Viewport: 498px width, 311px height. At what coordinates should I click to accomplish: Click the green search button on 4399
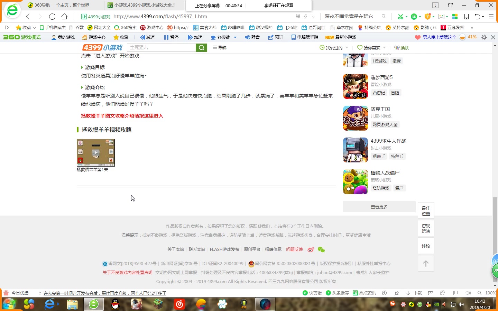click(201, 48)
